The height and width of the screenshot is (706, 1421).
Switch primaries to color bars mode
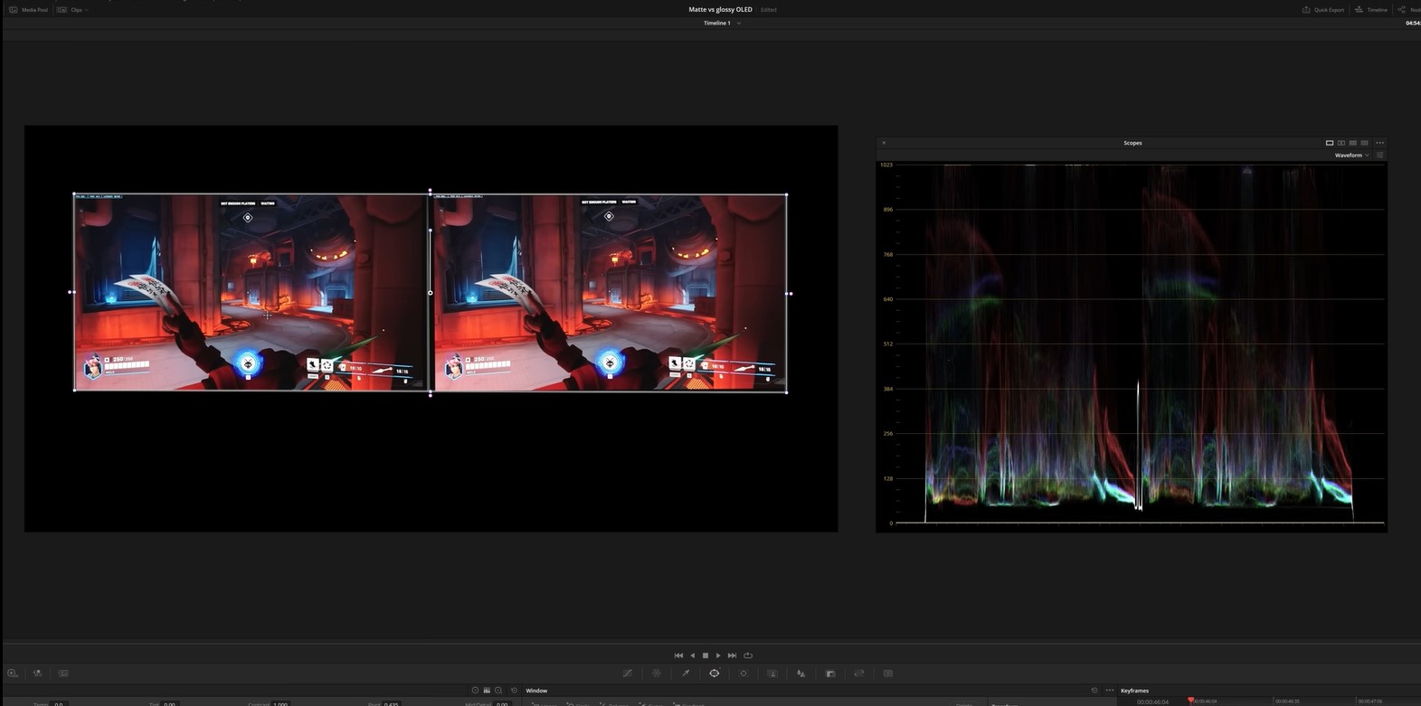[487, 691]
